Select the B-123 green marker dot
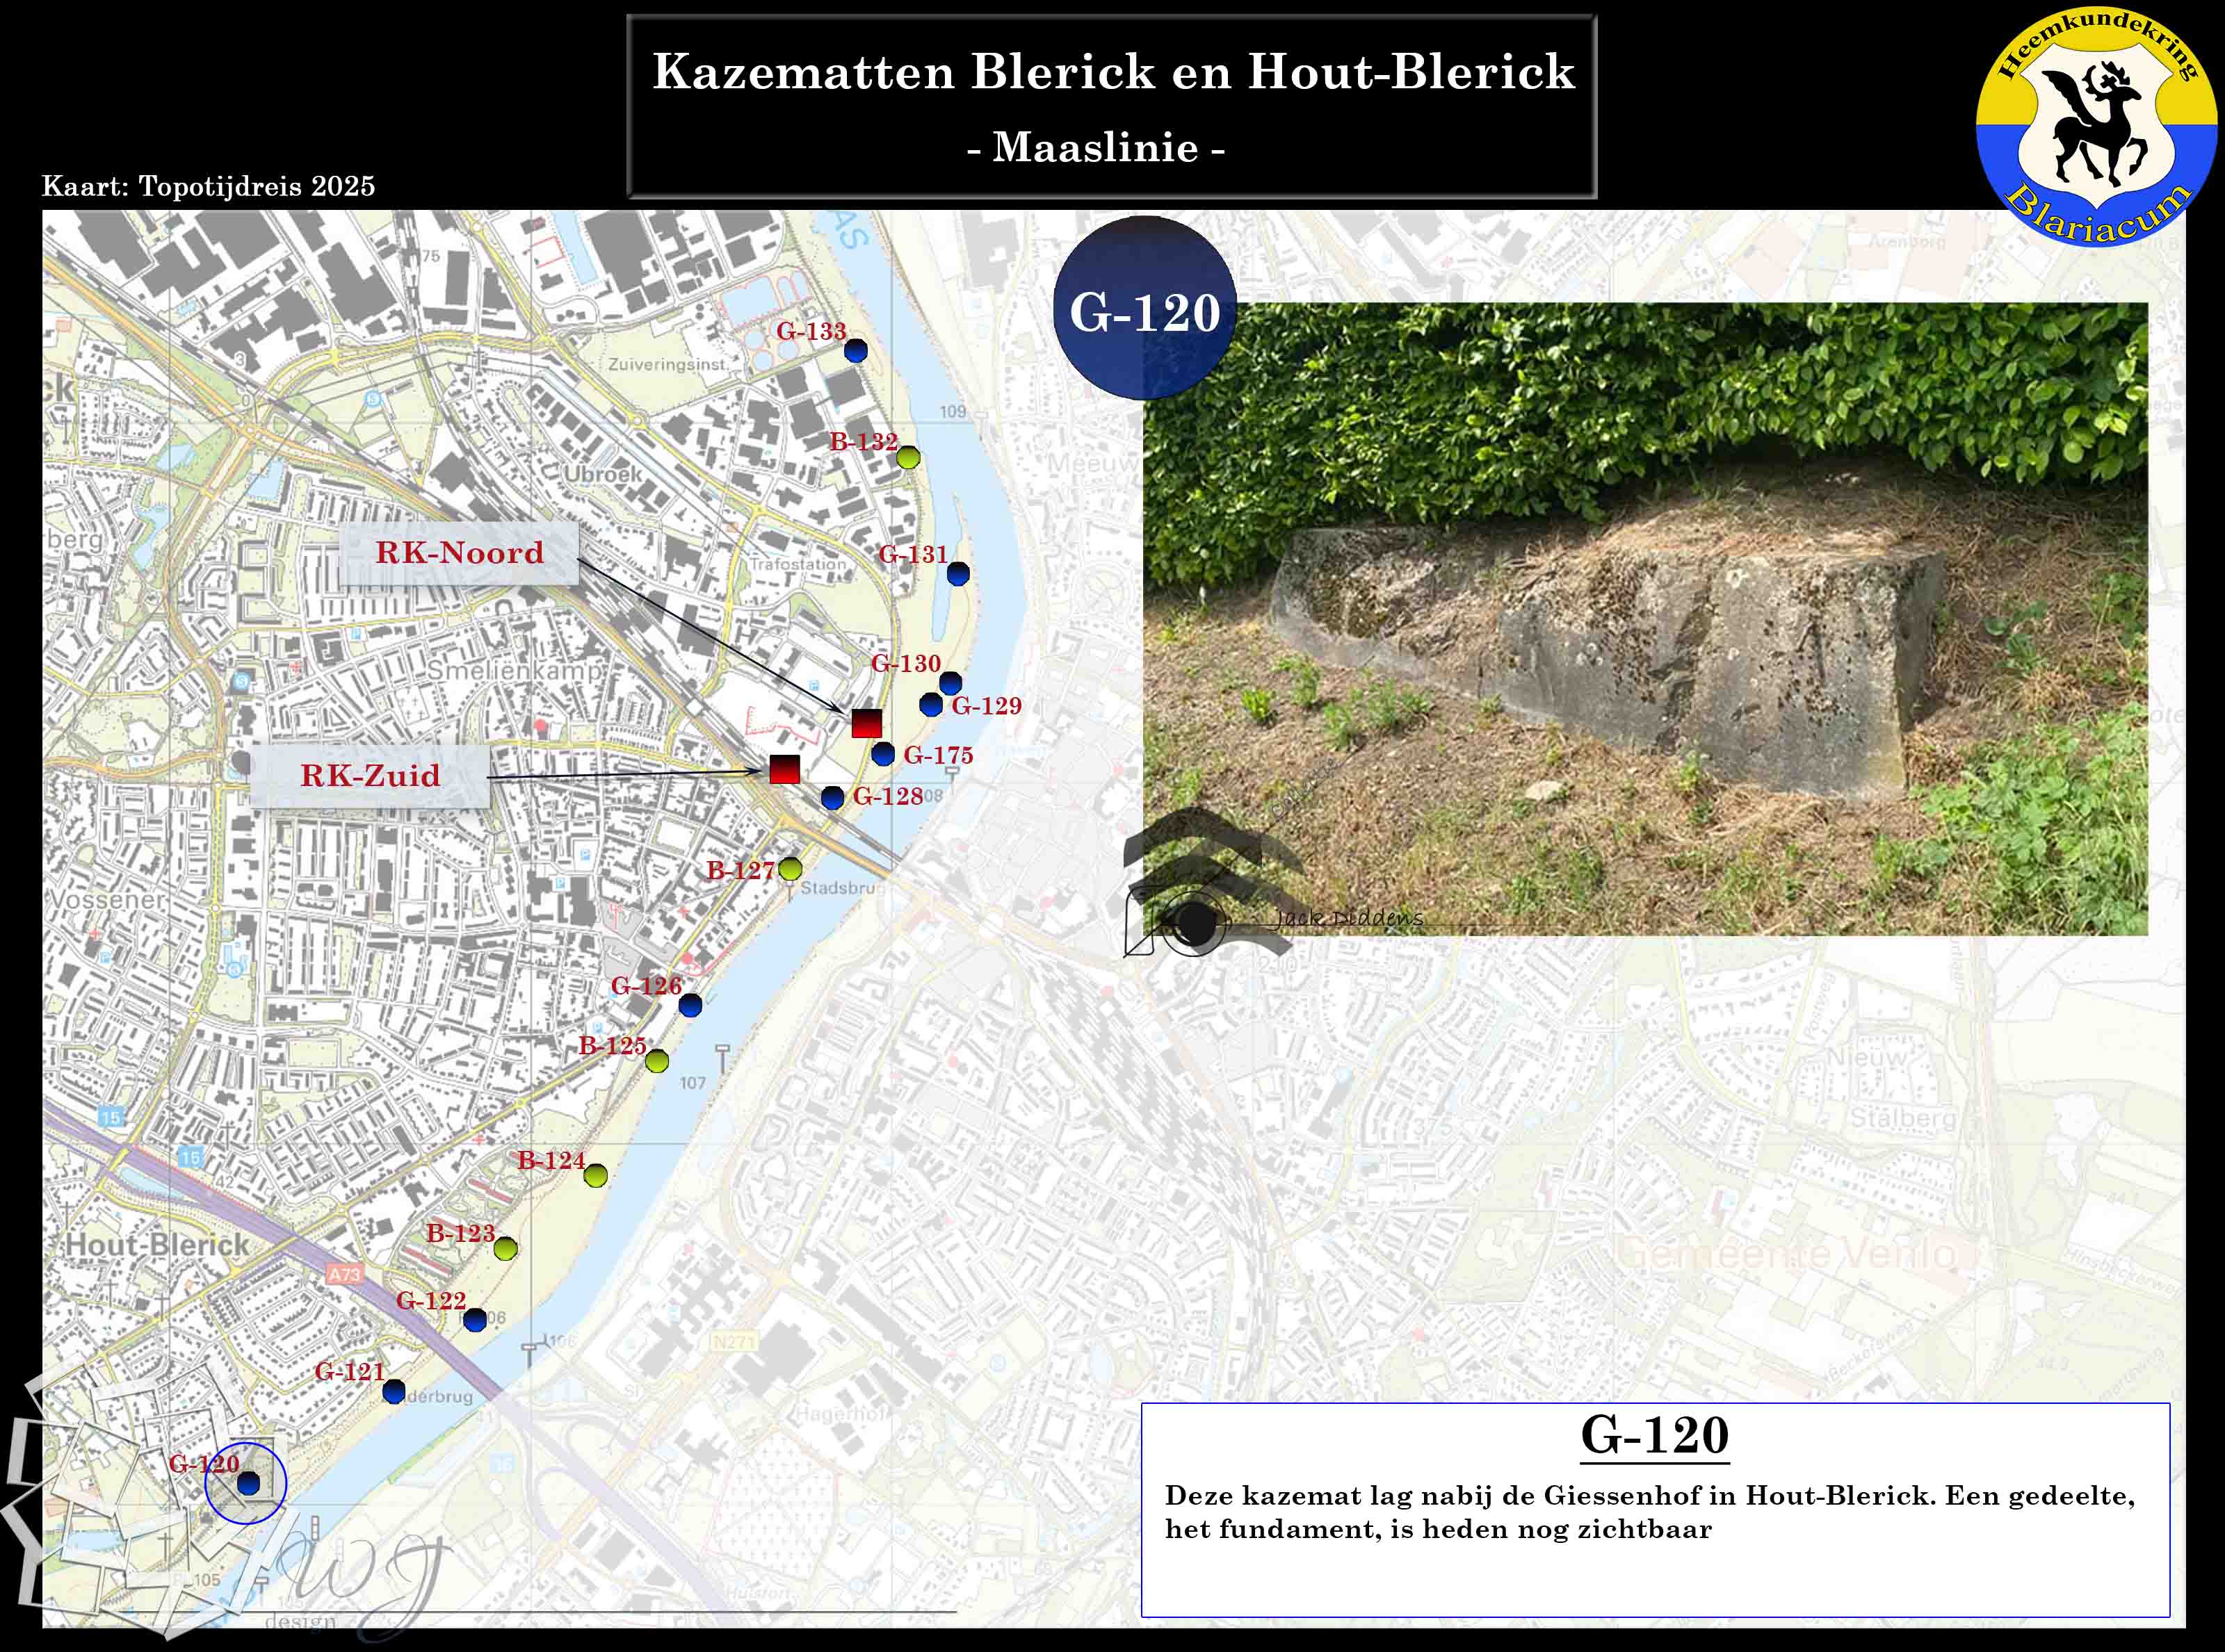 [x=505, y=1248]
